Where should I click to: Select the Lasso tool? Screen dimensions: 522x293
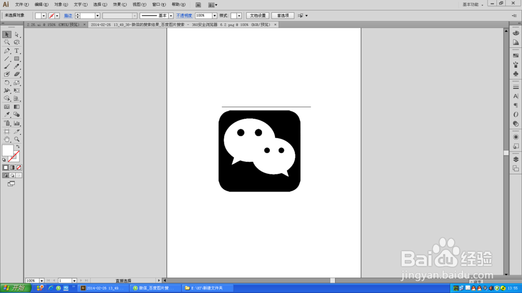17,43
